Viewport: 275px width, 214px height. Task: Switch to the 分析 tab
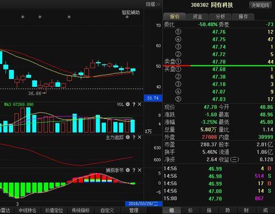220,17
